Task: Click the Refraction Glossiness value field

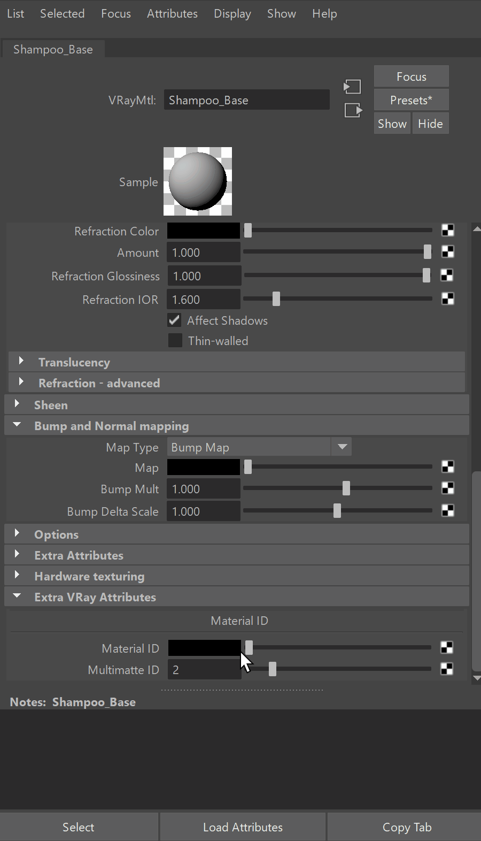Action: tap(204, 276)
